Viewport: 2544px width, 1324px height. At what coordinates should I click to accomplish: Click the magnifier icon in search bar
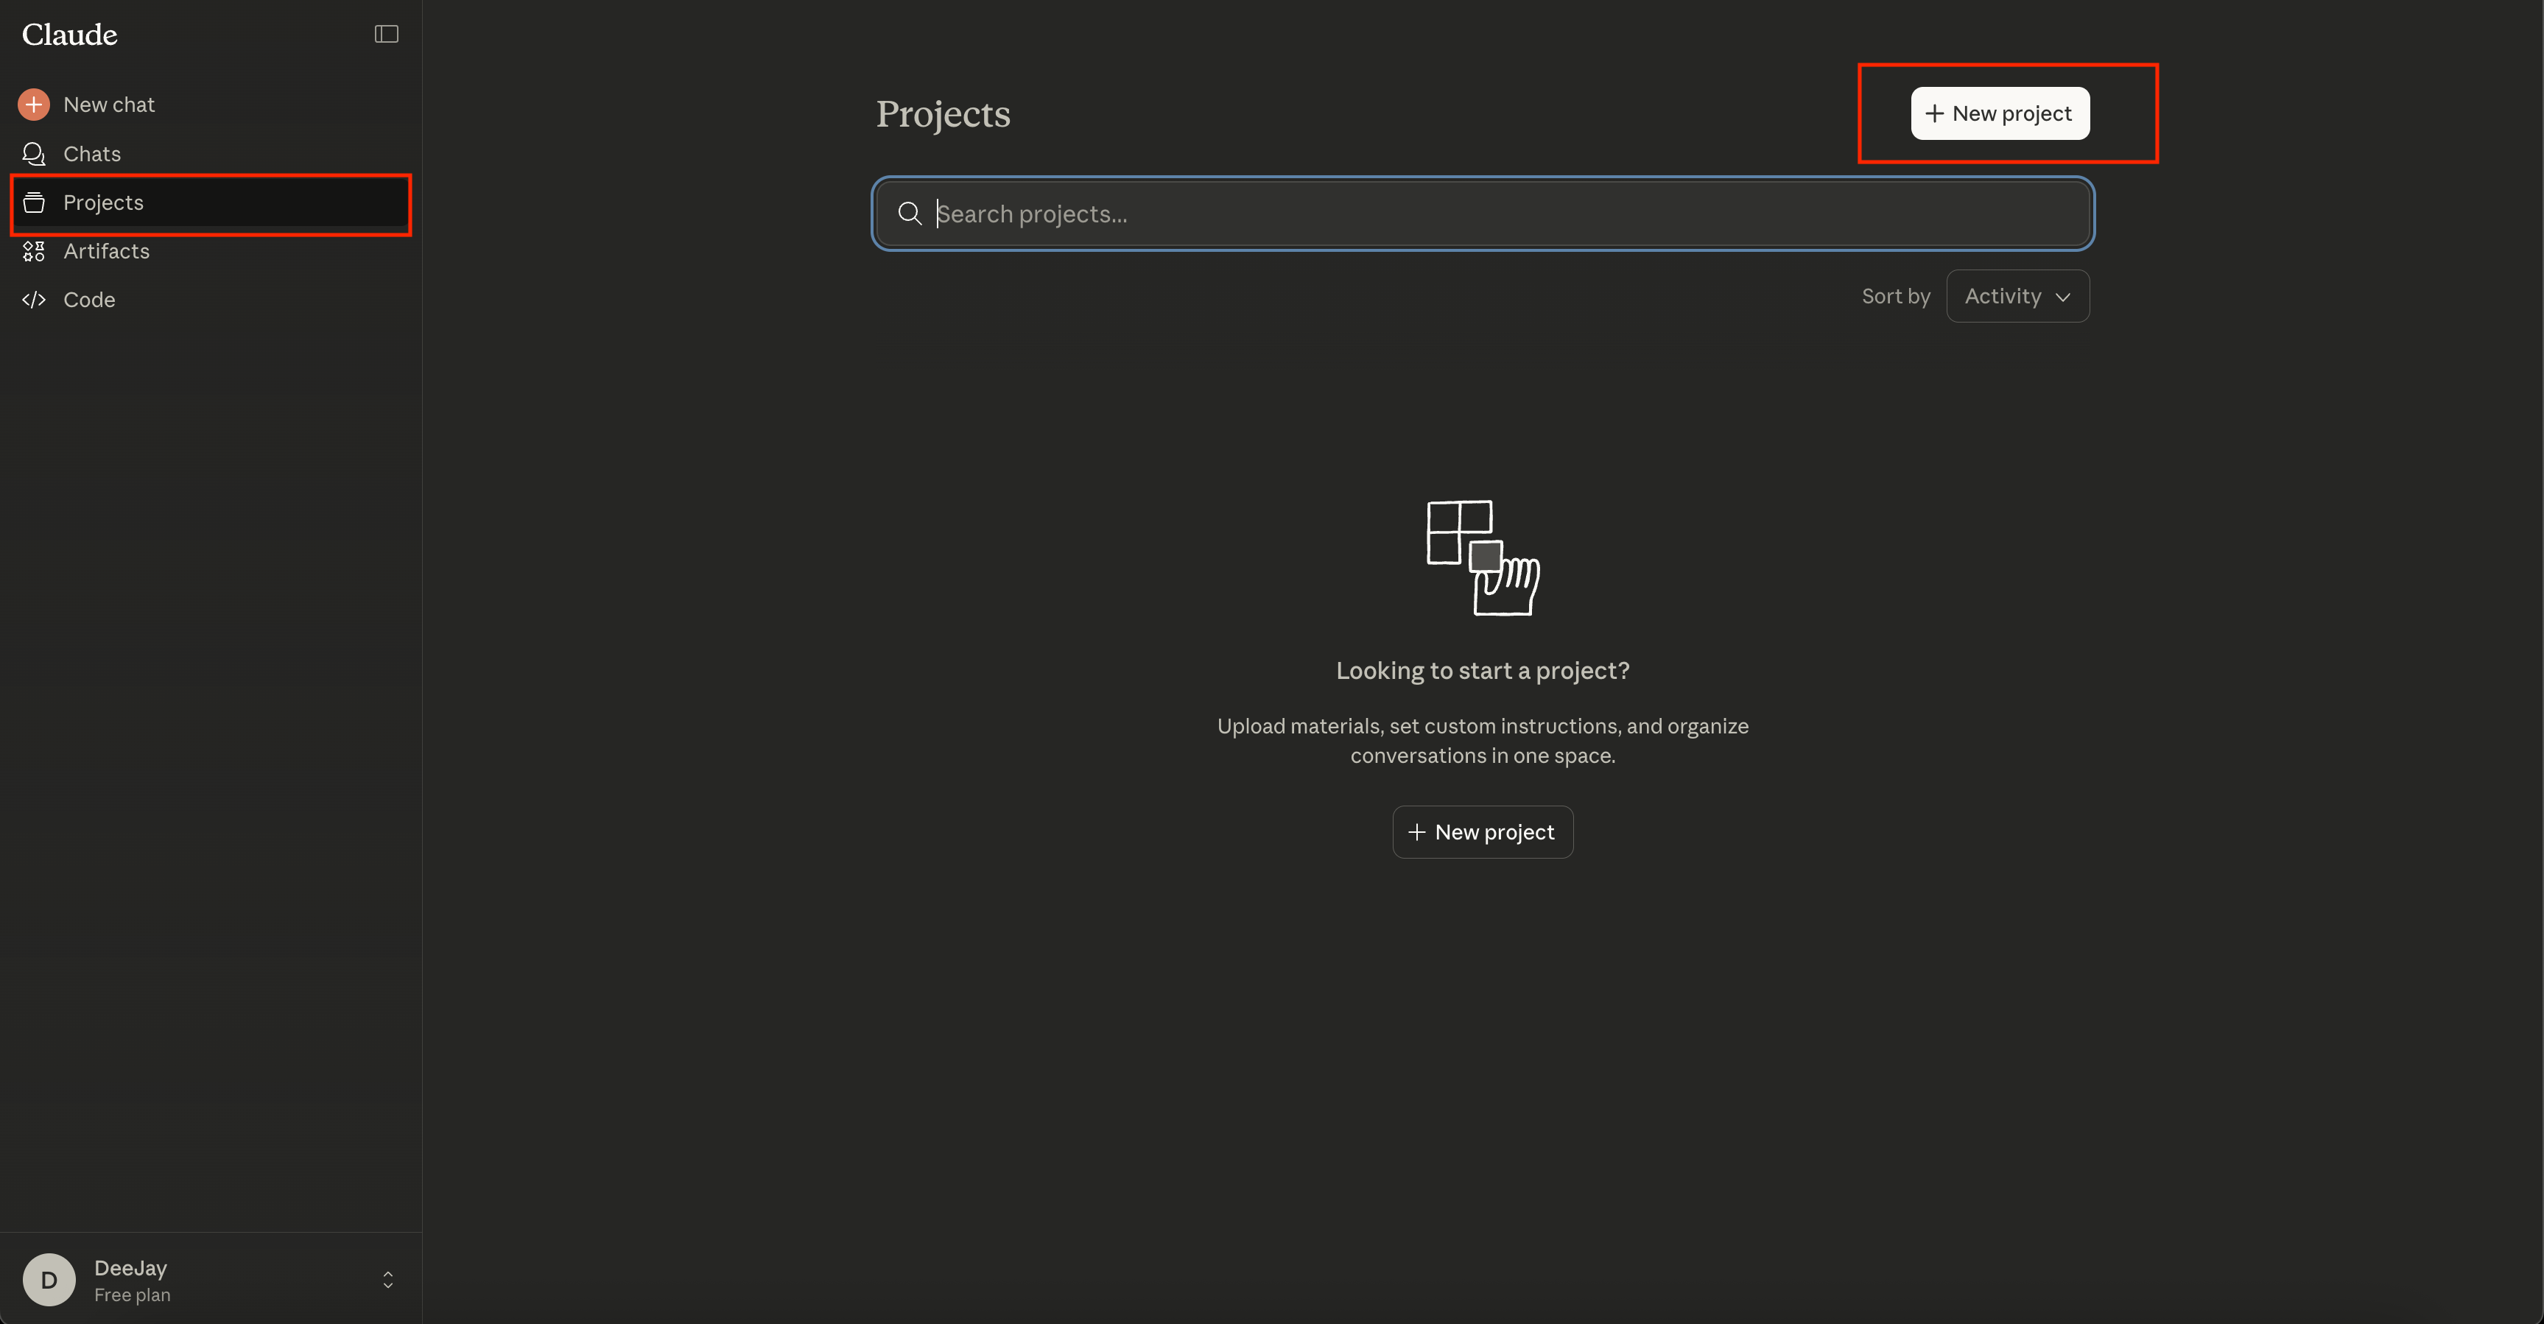pyautogui.click(x=910, y=214)
